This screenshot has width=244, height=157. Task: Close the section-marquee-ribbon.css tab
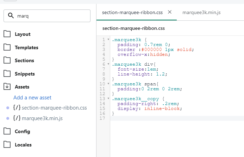pyautogui.click(x=170, y=12)
